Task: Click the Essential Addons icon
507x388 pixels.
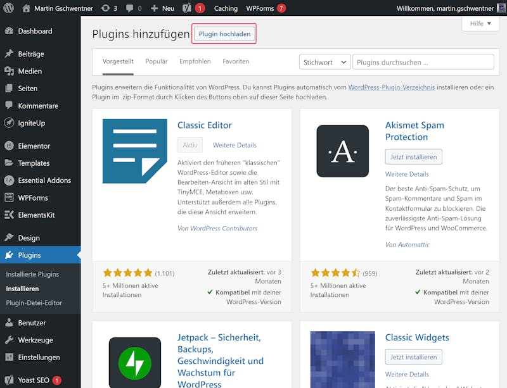Action: pyautogui.click(x=9, y=180)
